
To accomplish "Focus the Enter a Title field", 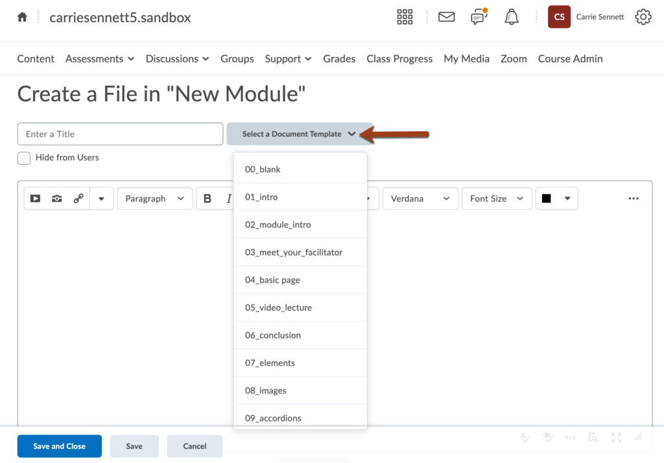I will click(x=120, y=134).
